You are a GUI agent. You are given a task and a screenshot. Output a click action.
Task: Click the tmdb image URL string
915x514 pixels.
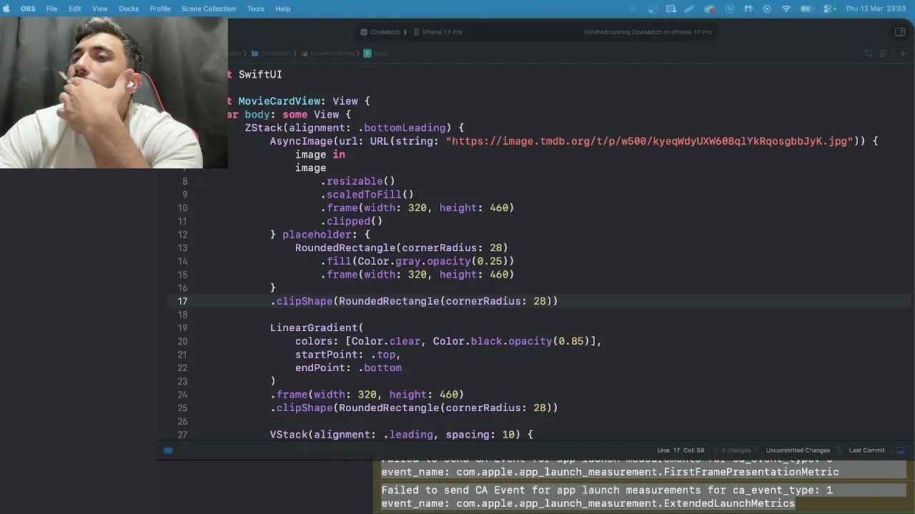649,141
